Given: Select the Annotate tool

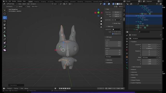Looking at the screenshot, I should [x=5, y=32].
